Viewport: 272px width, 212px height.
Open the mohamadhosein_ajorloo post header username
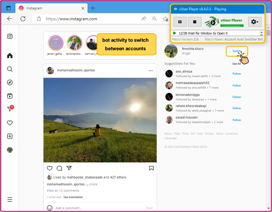point(76,70)
